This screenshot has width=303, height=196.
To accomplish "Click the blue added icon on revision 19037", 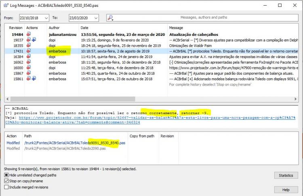I will coord(34,40).
